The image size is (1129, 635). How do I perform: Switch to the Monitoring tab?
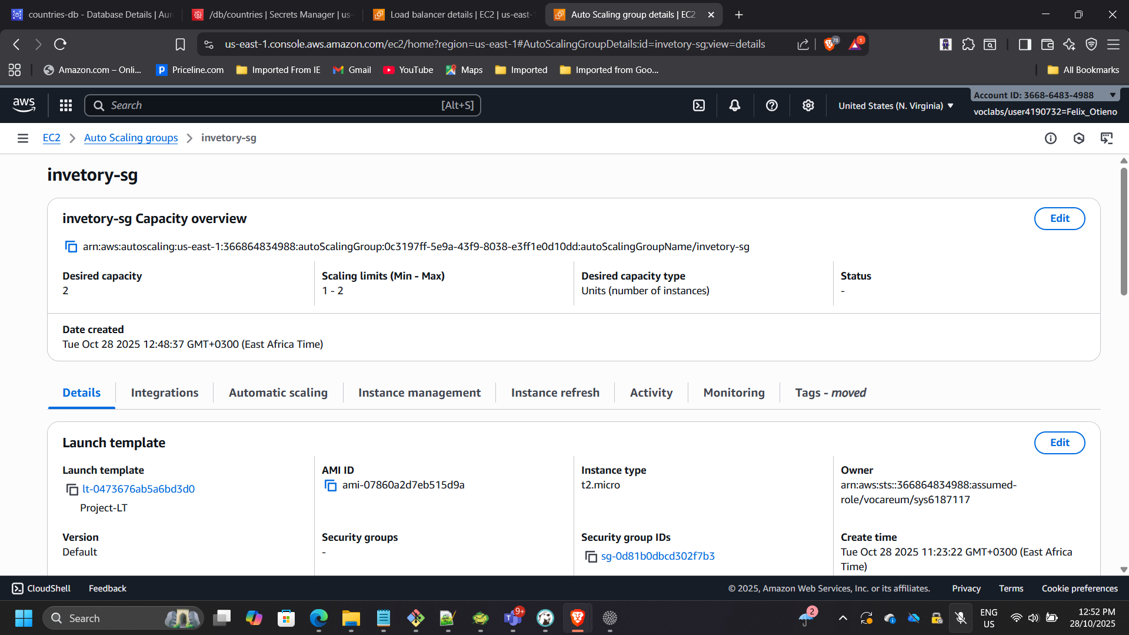click(x=734, y=393)
